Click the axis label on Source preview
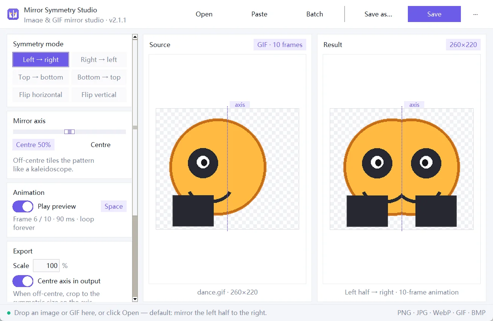Screen dimensions: 493x321 (x=240, y=105)
